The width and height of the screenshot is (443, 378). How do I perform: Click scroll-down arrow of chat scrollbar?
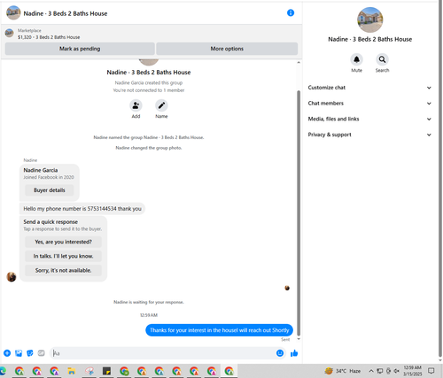coord(299,339)
